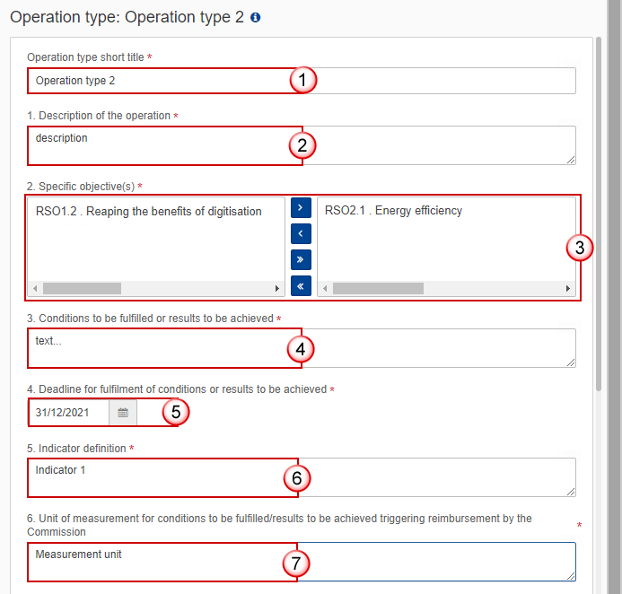622x594 pixels.
Task: Click right scroll arrow of selected objectives list
Action: coord(567,288)
